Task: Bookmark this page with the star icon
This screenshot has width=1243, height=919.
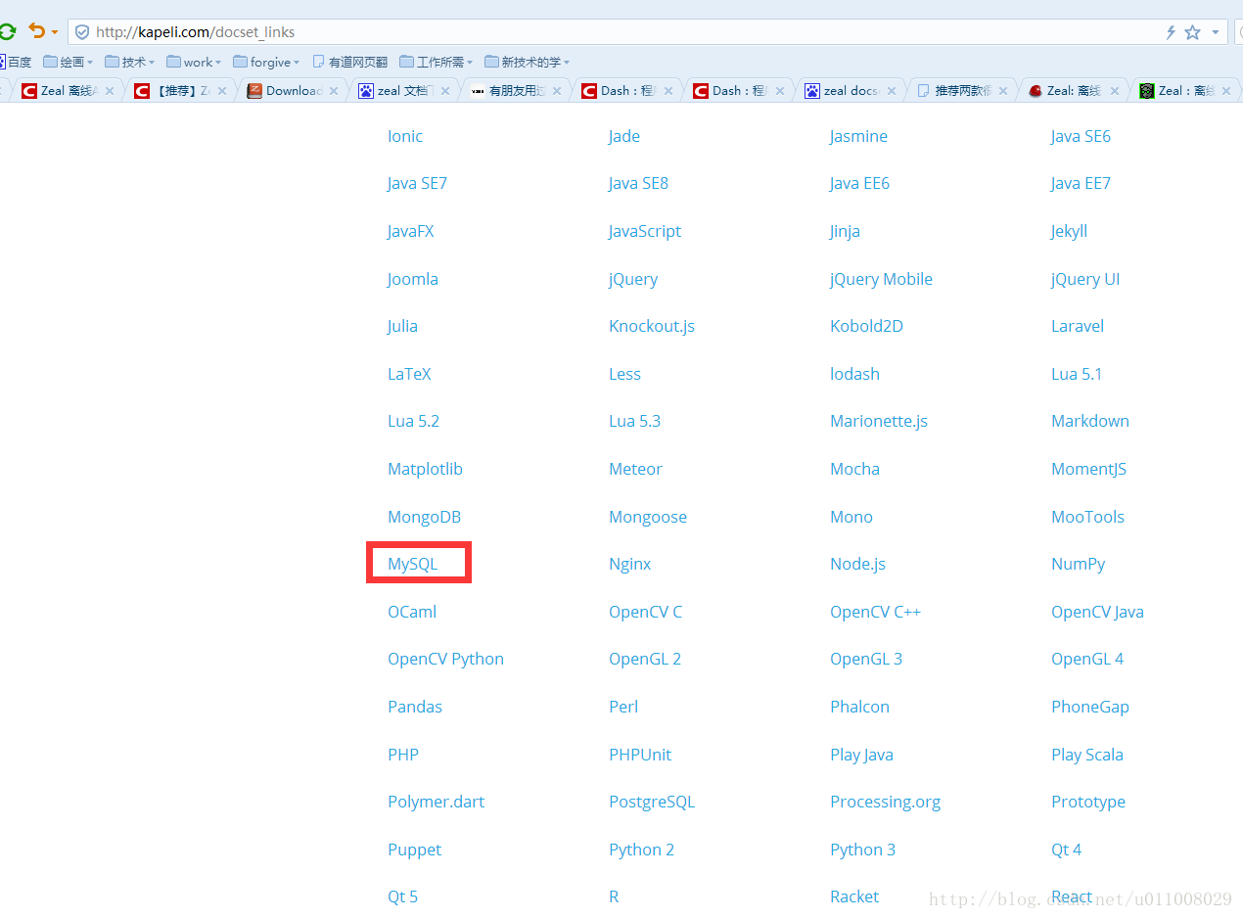Action: click(1192, 32)
